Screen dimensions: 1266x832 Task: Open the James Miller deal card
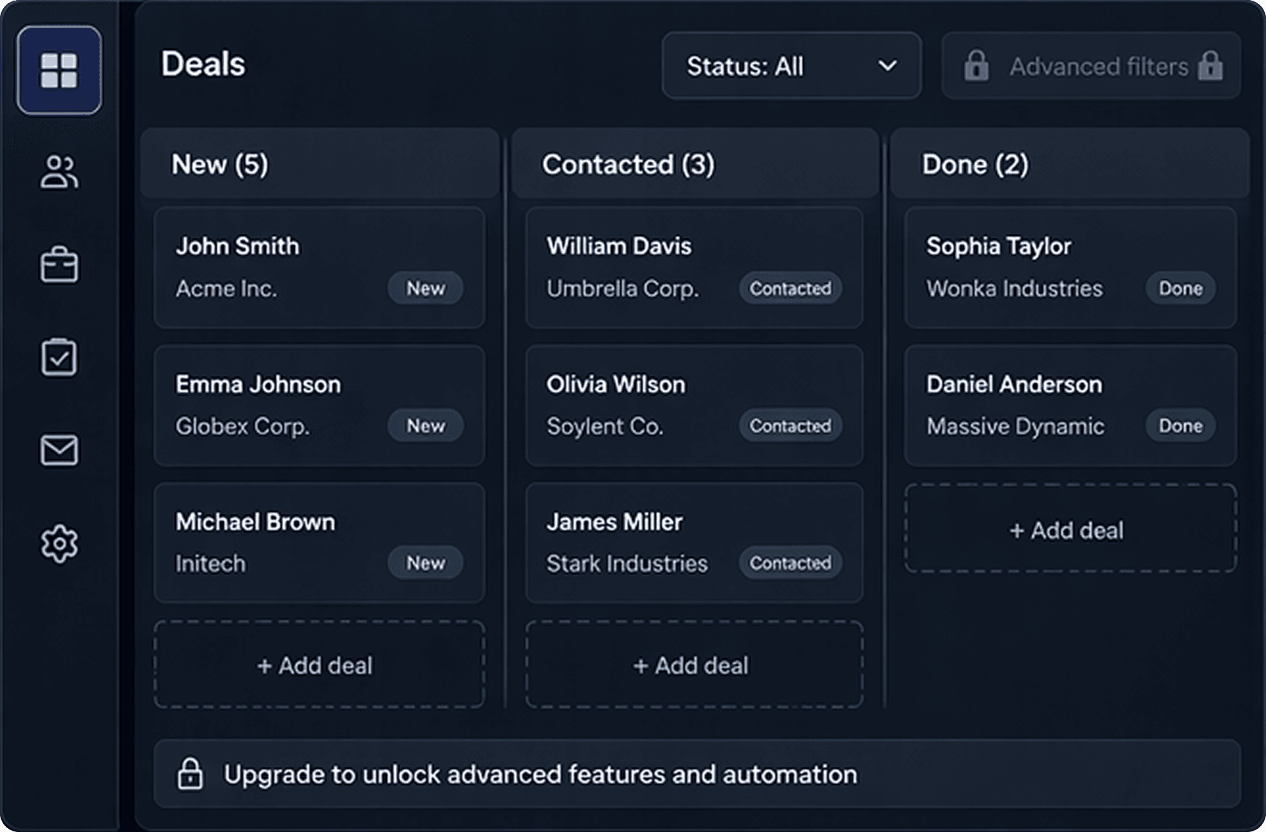tap(694, 543)
